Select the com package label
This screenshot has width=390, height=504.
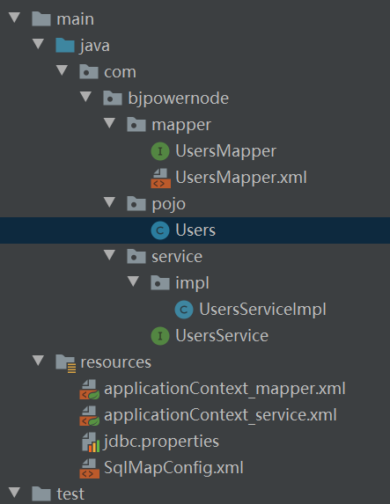pos(120,72)
